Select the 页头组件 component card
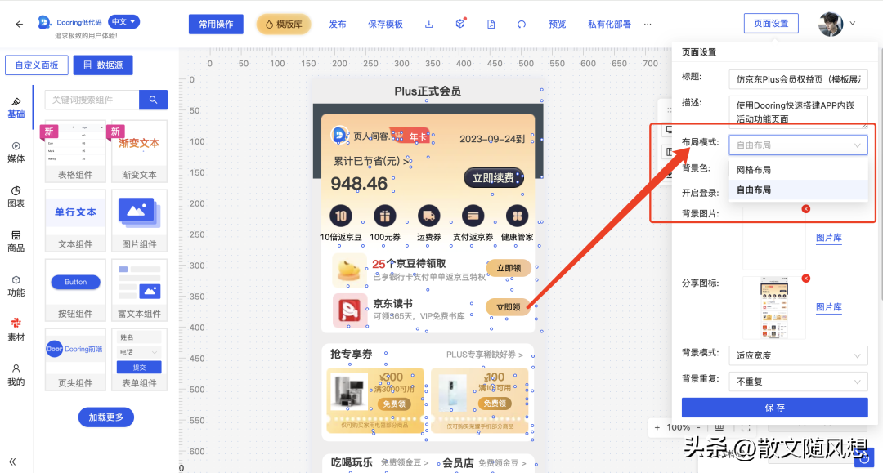Image resolution: width=883 pixels, height=473 pixels. pos(75,359)
